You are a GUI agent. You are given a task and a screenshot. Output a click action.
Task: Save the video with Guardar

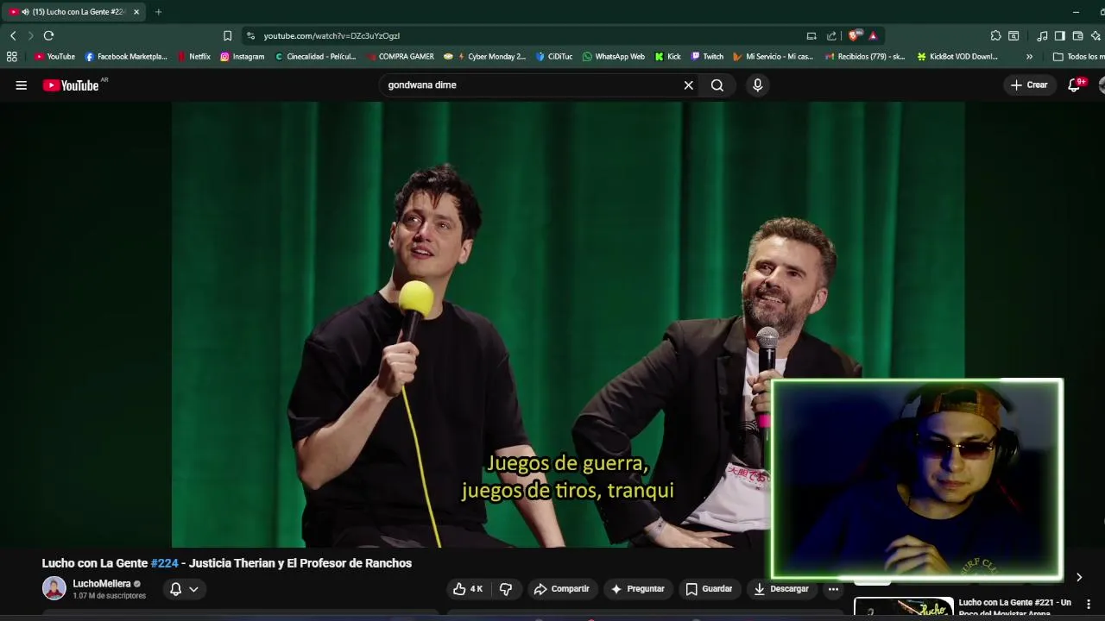click(709, 589)
